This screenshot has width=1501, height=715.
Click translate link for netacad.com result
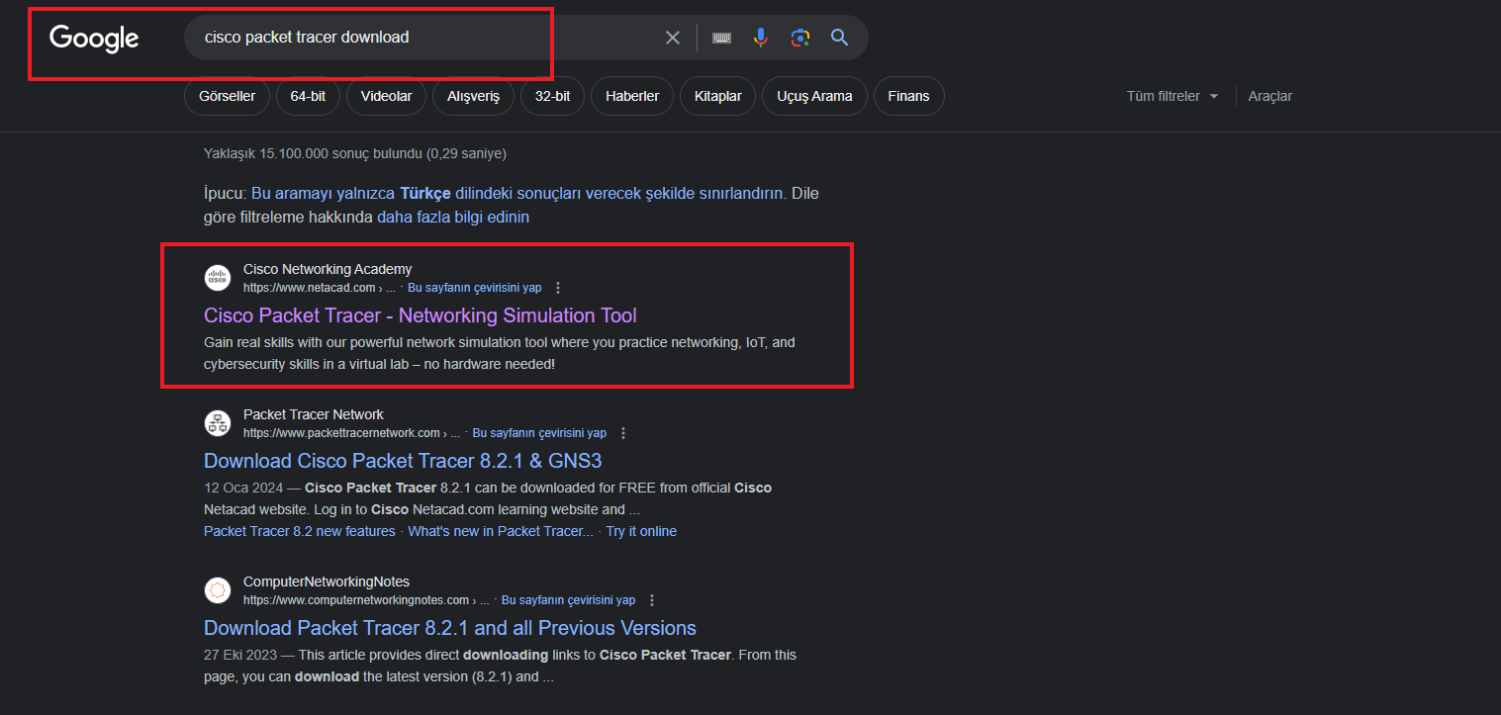(475, 288)
